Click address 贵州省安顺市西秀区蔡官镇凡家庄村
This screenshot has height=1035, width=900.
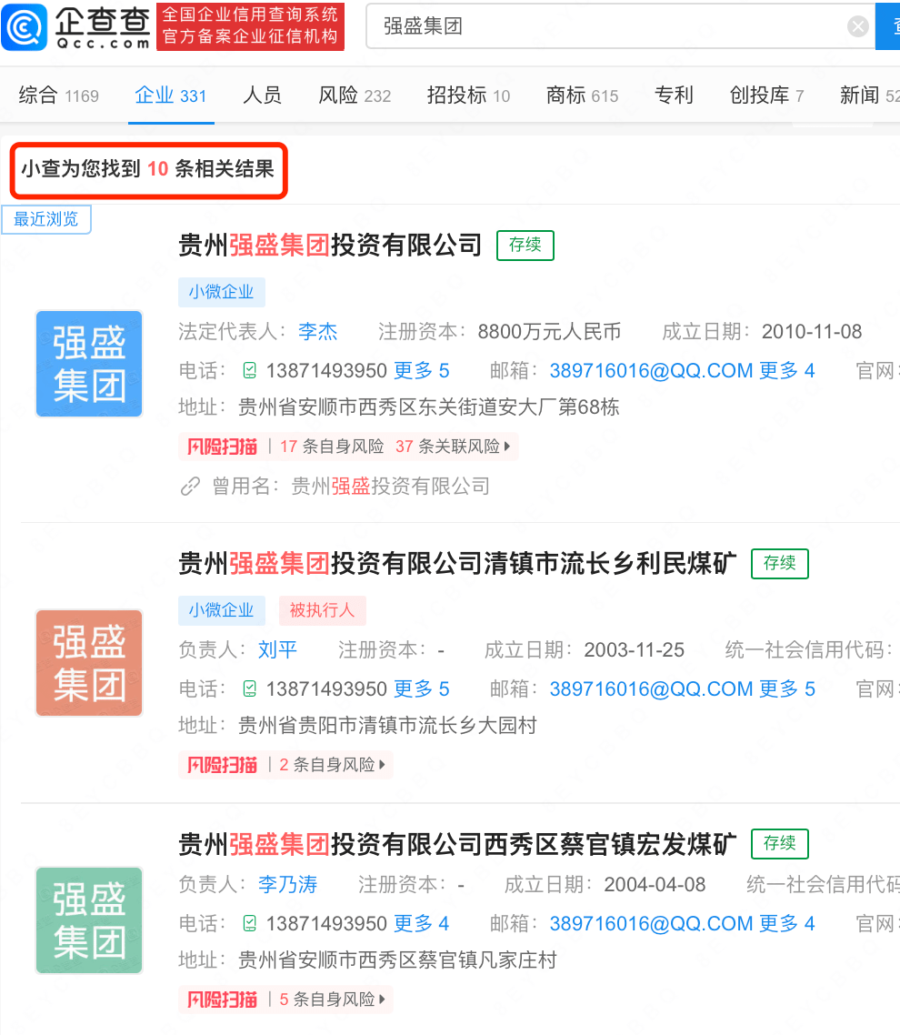pos(398,960)
